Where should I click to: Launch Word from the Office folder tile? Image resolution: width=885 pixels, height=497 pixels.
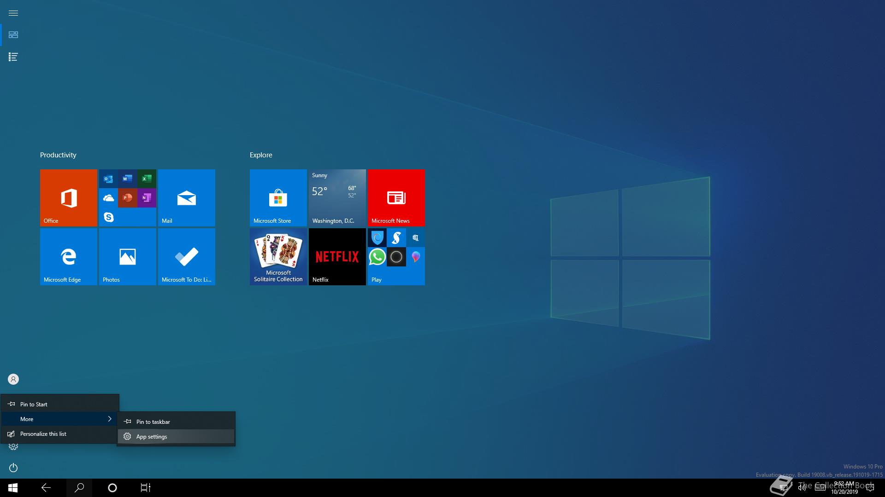coord(128,179)
